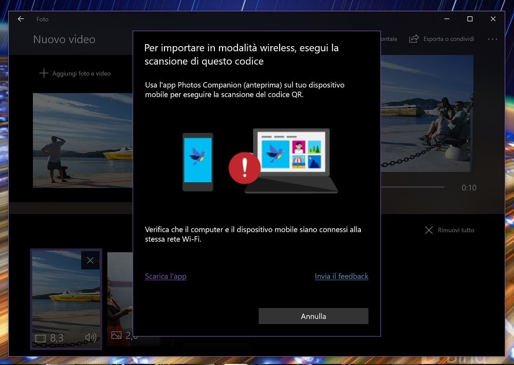The image size is (514, 365).
Task: Close the Foto window
Action: point(493,19)
